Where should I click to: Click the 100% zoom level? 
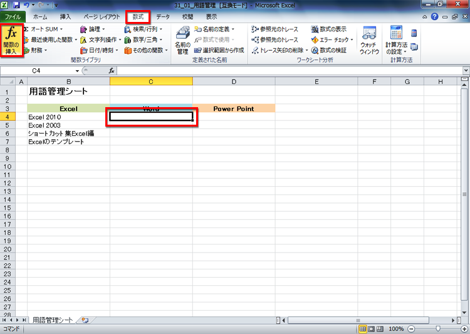396,329
